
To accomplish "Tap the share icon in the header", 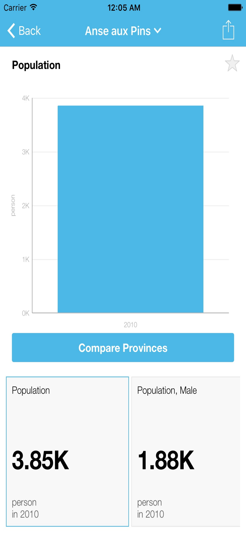I will tap(228, 30).
